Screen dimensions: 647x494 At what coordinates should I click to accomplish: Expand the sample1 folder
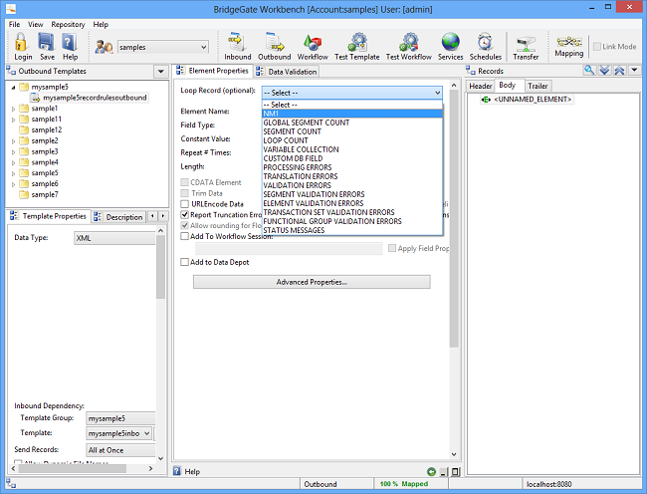pyautogui.click(x=13, y=109)
